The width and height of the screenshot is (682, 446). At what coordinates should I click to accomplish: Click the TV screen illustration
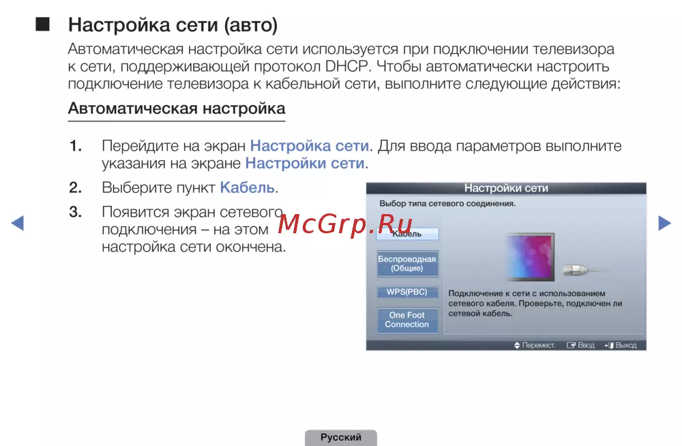(x=529, y=257)
